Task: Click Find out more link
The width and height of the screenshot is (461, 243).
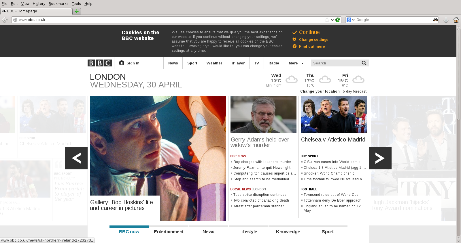Action: (x=312, y=46)
